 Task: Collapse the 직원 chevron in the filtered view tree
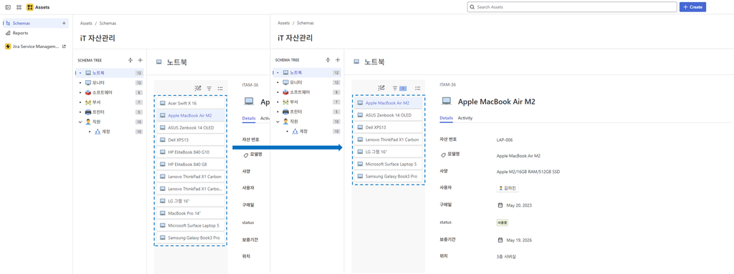277,122
